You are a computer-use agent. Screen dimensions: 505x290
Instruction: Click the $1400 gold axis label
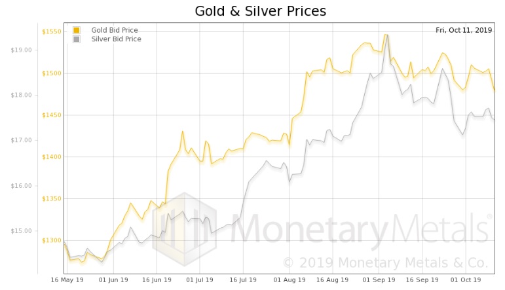(51, 157)
